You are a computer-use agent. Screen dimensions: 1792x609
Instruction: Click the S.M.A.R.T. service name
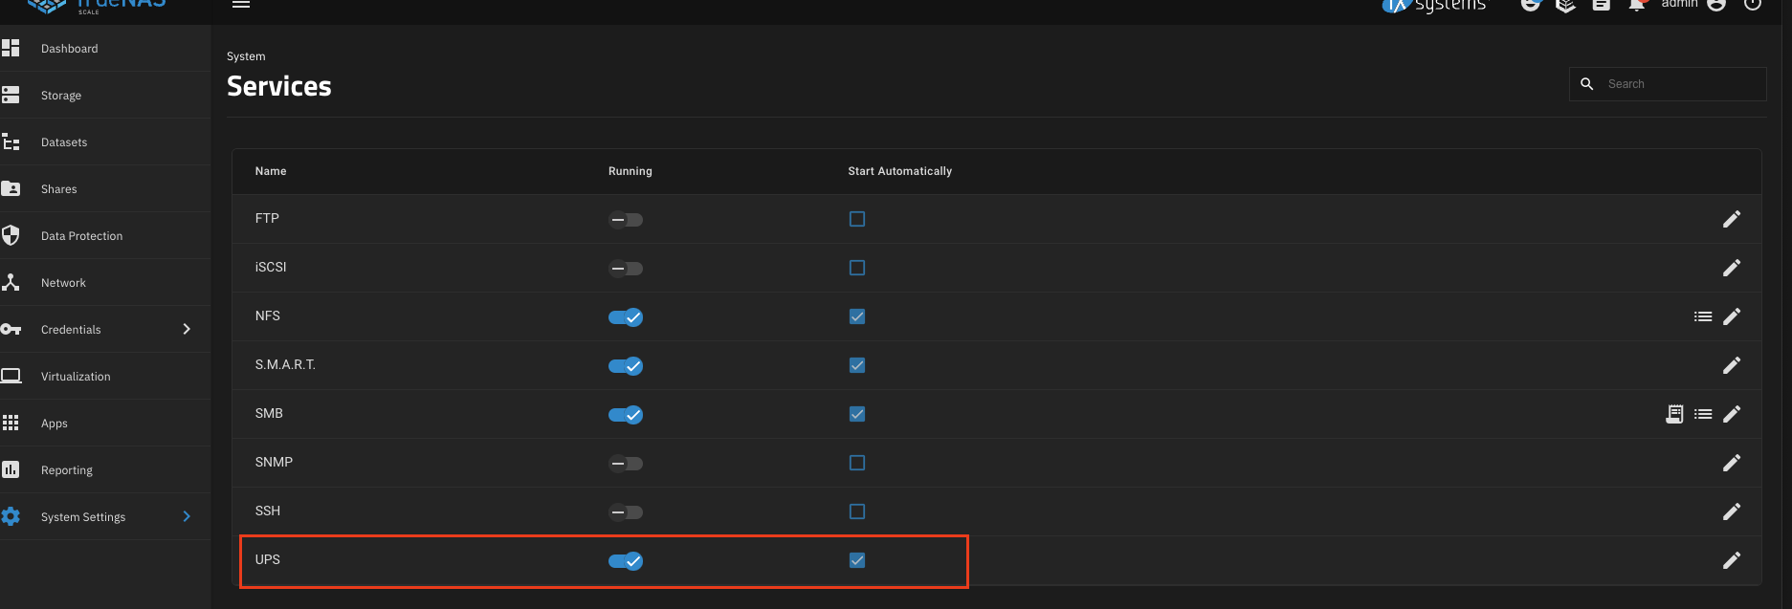click(285, 364)
